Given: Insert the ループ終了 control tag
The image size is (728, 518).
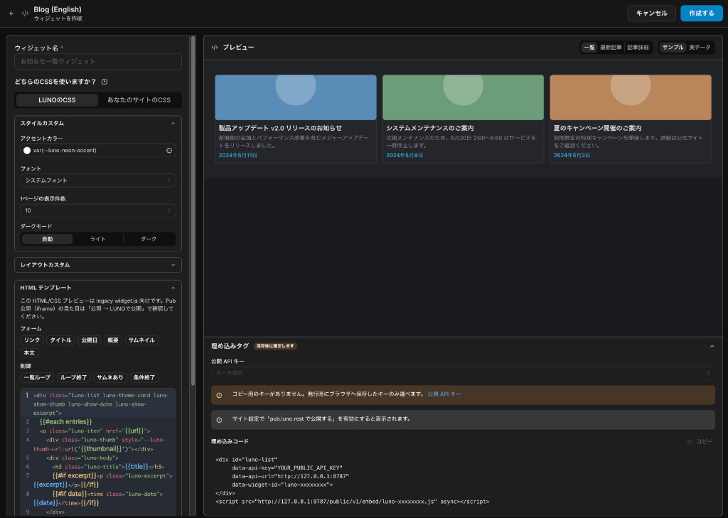Looking at the screenshot, I should tap(73, 378).
